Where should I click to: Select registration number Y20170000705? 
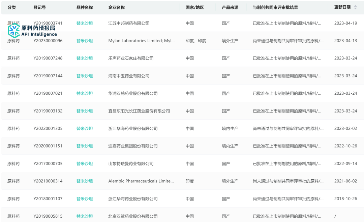(48, 164)
